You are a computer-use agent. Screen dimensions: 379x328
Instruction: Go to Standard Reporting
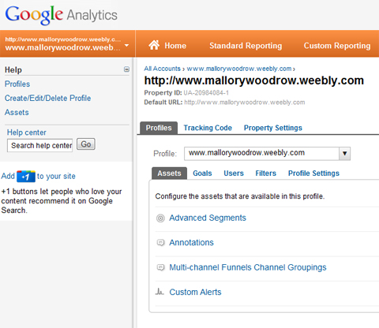(x=246, y=46)
